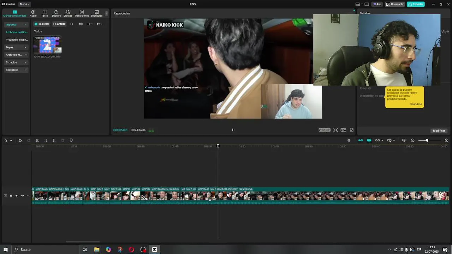Open the Menú dropdown
Viewport: 452px width, 254px height.
pos(24,4)
